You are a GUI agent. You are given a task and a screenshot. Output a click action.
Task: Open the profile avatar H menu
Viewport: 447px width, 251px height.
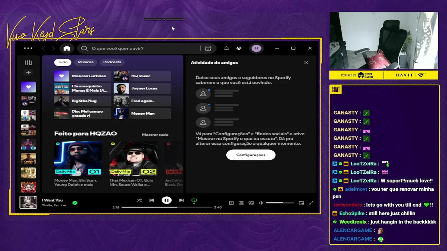click(x=256, y=48)
